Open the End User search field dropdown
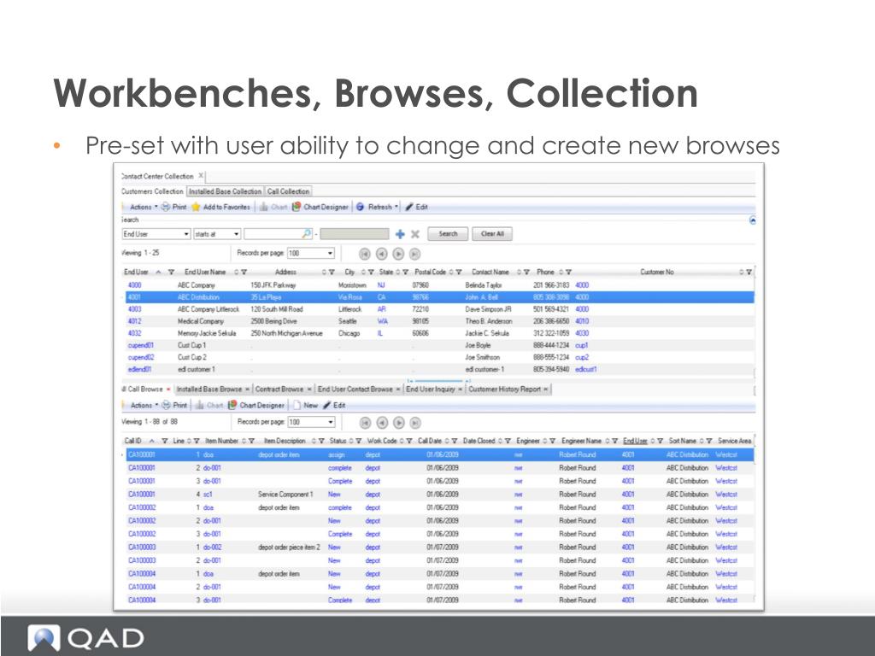The image size is (875, 656). click(186, 234)
